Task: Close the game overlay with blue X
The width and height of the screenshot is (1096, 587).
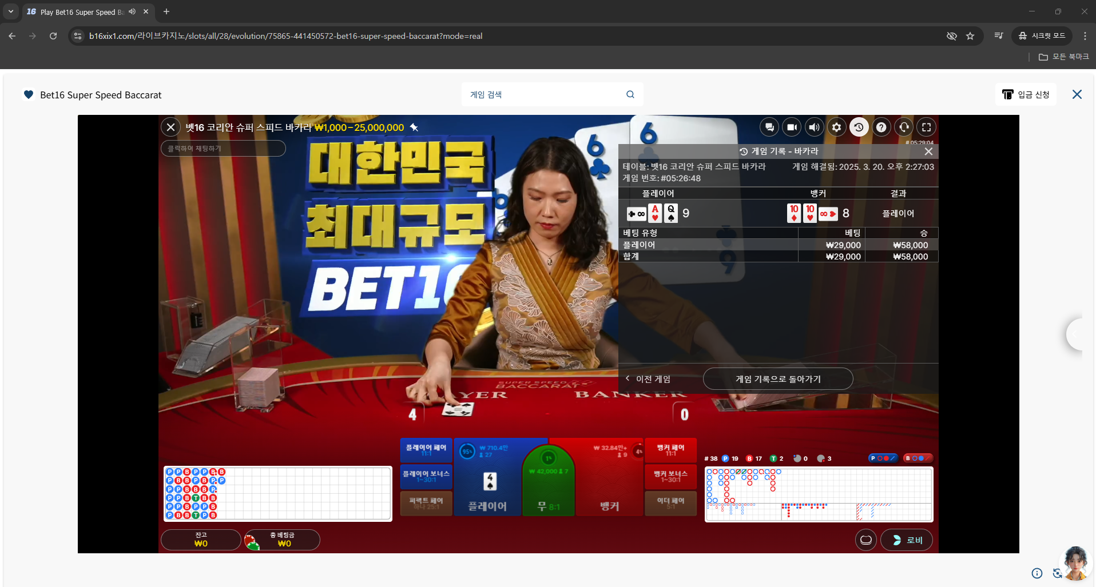Action: [x=1077, y=95]
